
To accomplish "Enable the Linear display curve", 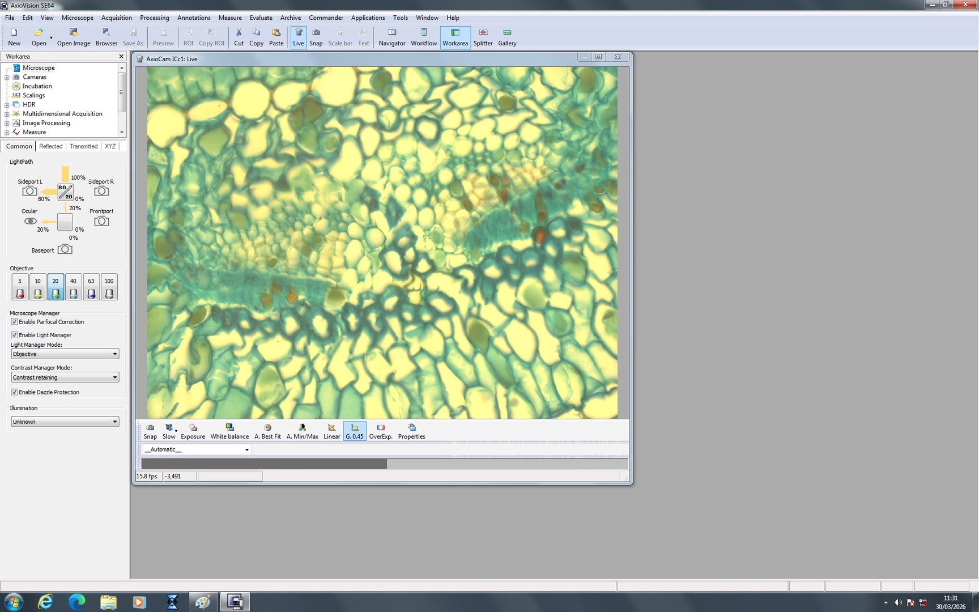I will tap(331, 431).
